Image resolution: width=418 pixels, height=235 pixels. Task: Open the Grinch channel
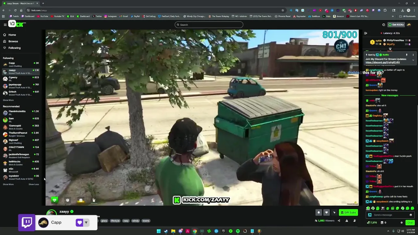(x=21, y=93)
